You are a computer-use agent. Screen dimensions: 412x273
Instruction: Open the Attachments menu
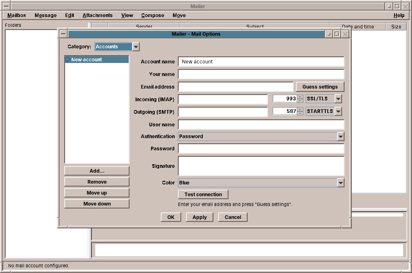(x=97, y=15)
